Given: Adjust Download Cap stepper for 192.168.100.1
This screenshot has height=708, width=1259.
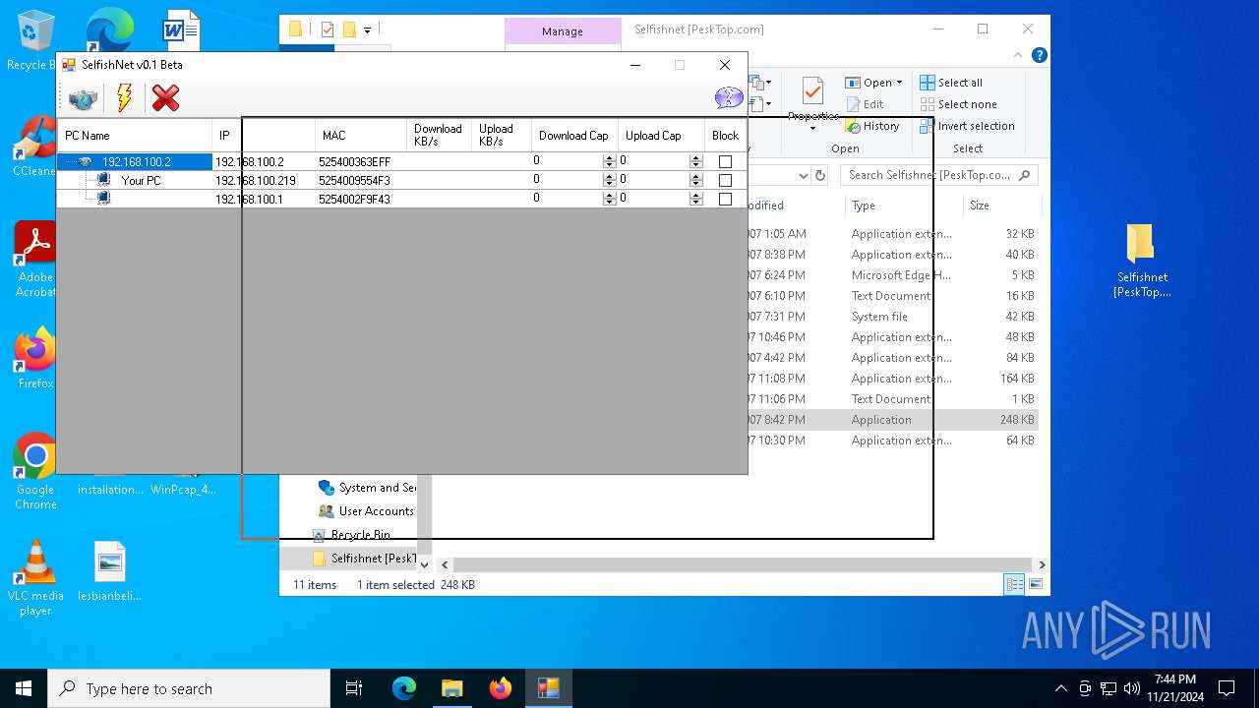Looking at the screenshot, I should click(610, 199).
